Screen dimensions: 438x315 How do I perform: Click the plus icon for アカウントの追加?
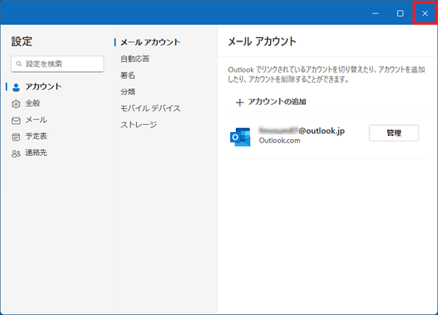[x=240, y=103]
